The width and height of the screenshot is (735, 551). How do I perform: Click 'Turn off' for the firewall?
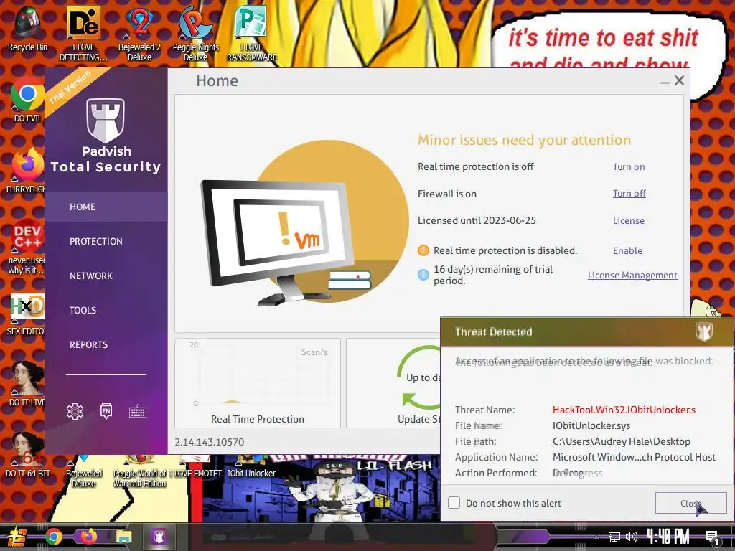click(629, 194)
